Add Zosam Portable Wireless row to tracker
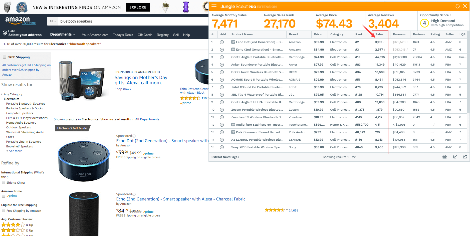470x236 pixels. coord(222,110)
